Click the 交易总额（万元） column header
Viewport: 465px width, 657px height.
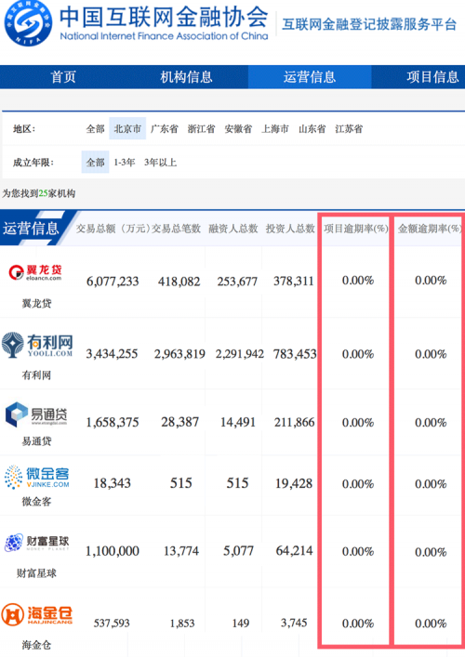coord(113,229)
